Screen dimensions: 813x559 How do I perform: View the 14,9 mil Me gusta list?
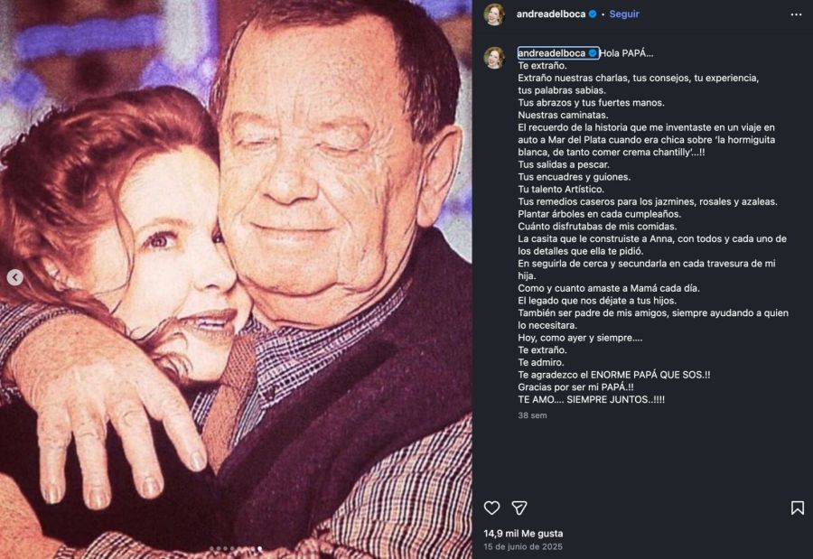(523, 534)
